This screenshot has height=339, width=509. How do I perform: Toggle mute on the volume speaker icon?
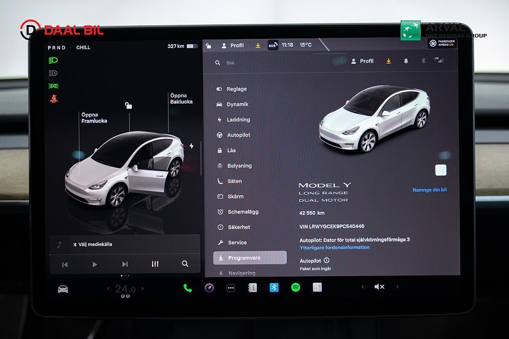click(379, 287)
